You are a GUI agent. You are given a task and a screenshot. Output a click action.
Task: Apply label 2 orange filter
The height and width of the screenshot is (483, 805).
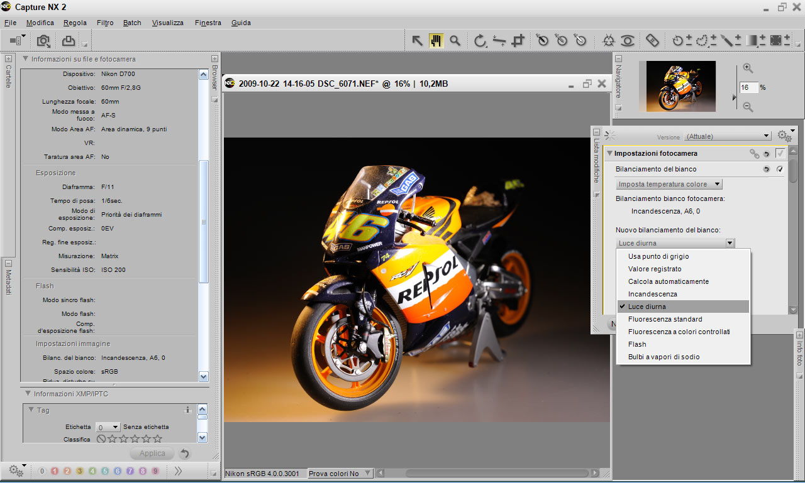67,470
